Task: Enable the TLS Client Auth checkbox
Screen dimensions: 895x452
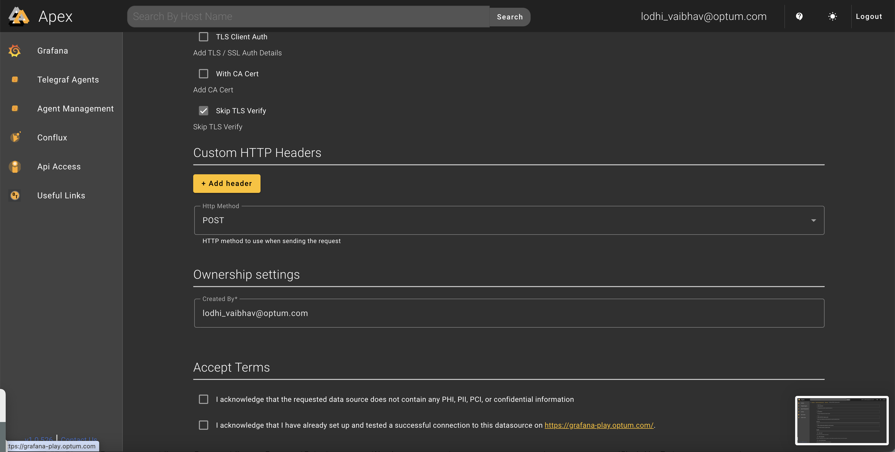Action: tap(203, 37)
